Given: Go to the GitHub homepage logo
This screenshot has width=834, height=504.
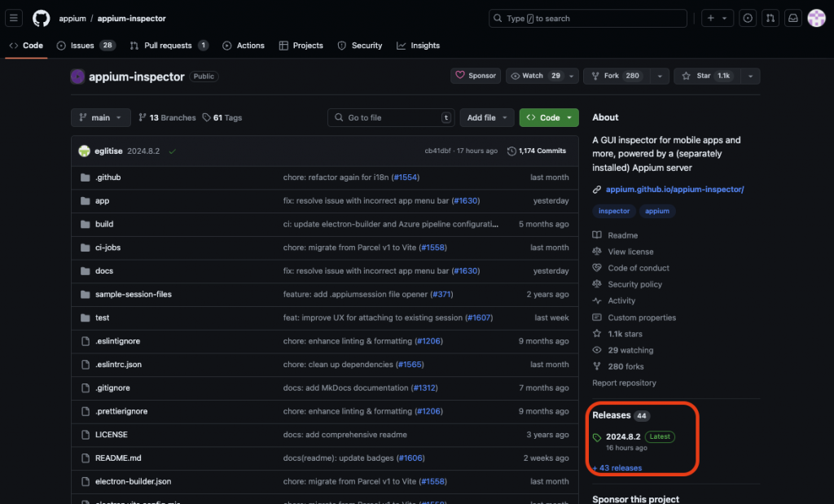Looking at the screenshot, I should point(41,18).
